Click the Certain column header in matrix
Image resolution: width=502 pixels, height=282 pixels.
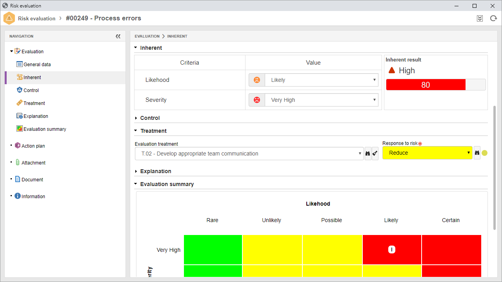tap(451, 220)
